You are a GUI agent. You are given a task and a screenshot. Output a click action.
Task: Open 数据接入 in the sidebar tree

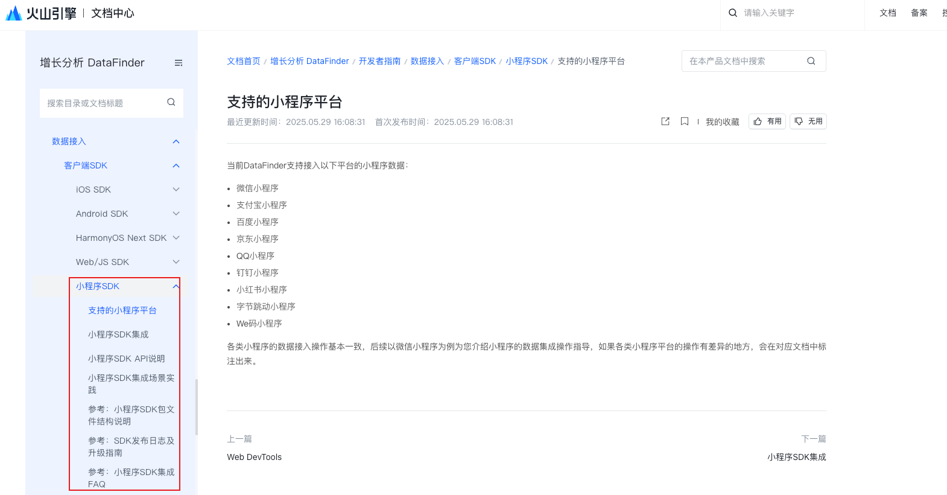click(x=69, y=141)
